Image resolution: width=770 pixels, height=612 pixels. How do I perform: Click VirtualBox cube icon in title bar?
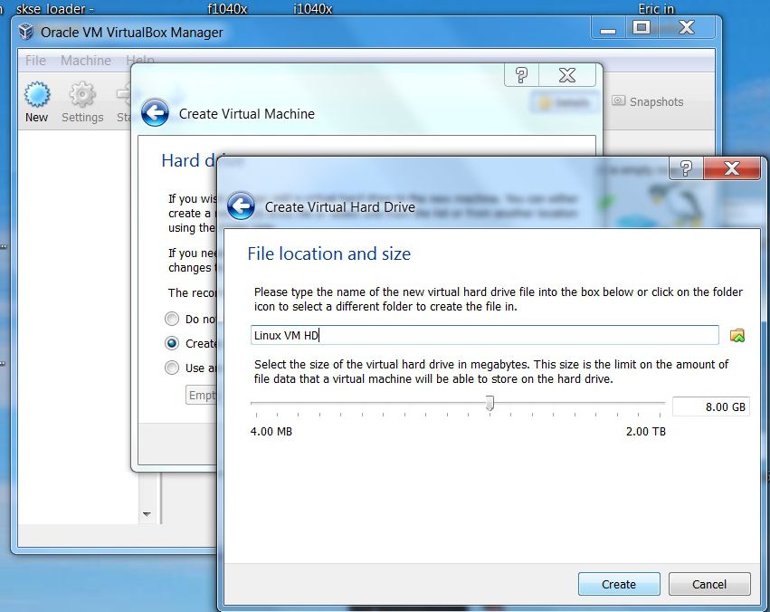tap(26, 32)
